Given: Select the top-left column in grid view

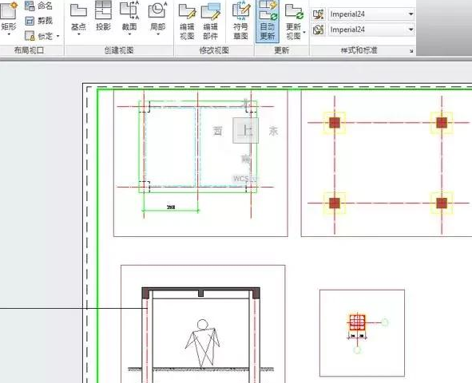Looking at the screenshot, I should click(x=335, y=123).
